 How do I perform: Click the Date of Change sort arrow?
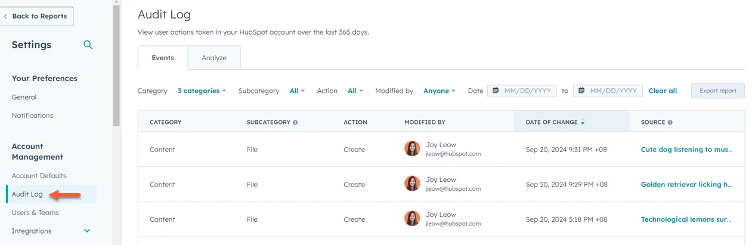click(x=583, y=122)
